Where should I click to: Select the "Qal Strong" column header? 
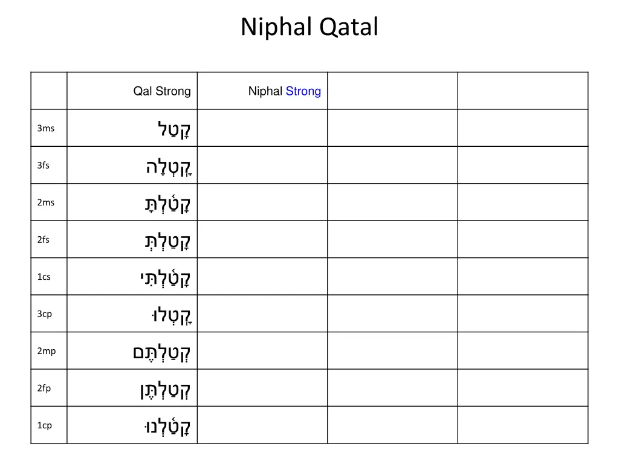[162, 91]
